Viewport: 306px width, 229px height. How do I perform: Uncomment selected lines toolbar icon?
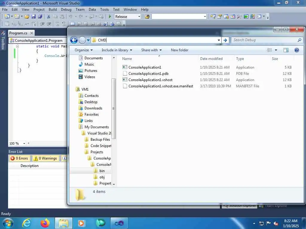(x=64, y=24)
